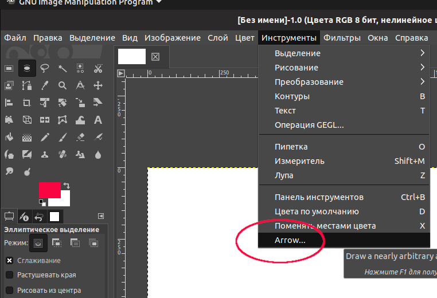The width and height of the screenshot is (437, 298).
Task: Enable the Растушевать края checkbox
Action: coord(10,275)
